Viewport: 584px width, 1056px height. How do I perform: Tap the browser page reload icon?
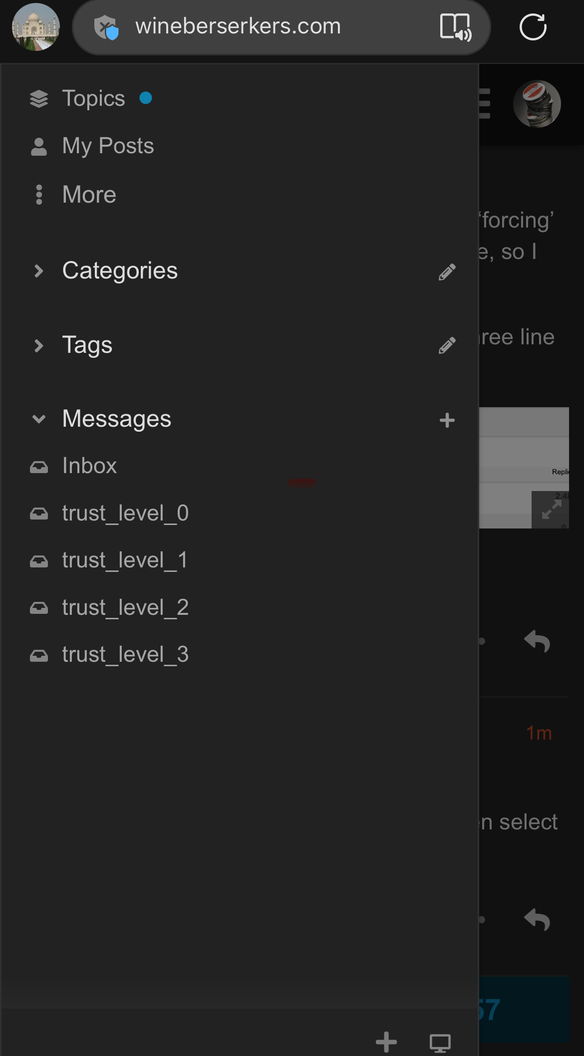(x=533, y=26)
